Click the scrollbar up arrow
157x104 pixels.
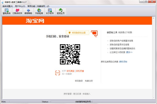coord(154,18)
